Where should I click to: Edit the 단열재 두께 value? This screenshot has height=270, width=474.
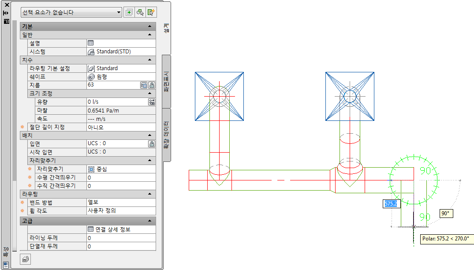click(x=121, y=247)
